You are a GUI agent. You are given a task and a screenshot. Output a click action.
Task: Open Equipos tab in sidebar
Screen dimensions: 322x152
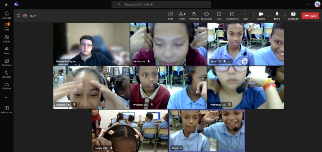(x=6, y=38)
